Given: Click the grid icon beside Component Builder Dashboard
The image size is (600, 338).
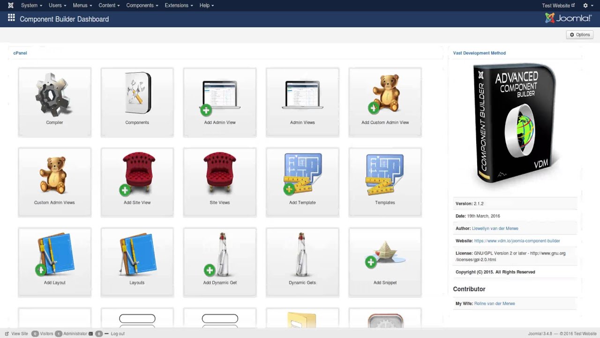Looking at the screenshot, I should click(11, 18).
